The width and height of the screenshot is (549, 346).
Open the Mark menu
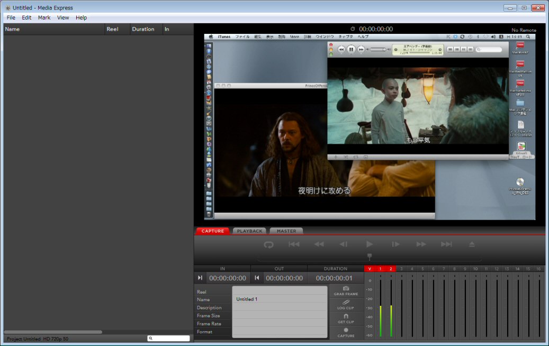click(44, 17)
